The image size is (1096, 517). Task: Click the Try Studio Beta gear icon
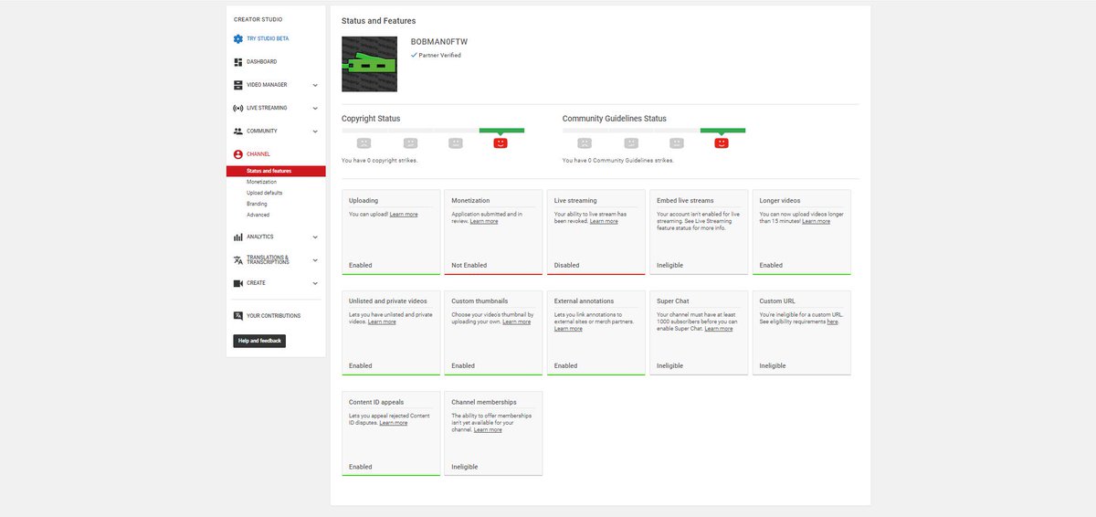238,38
